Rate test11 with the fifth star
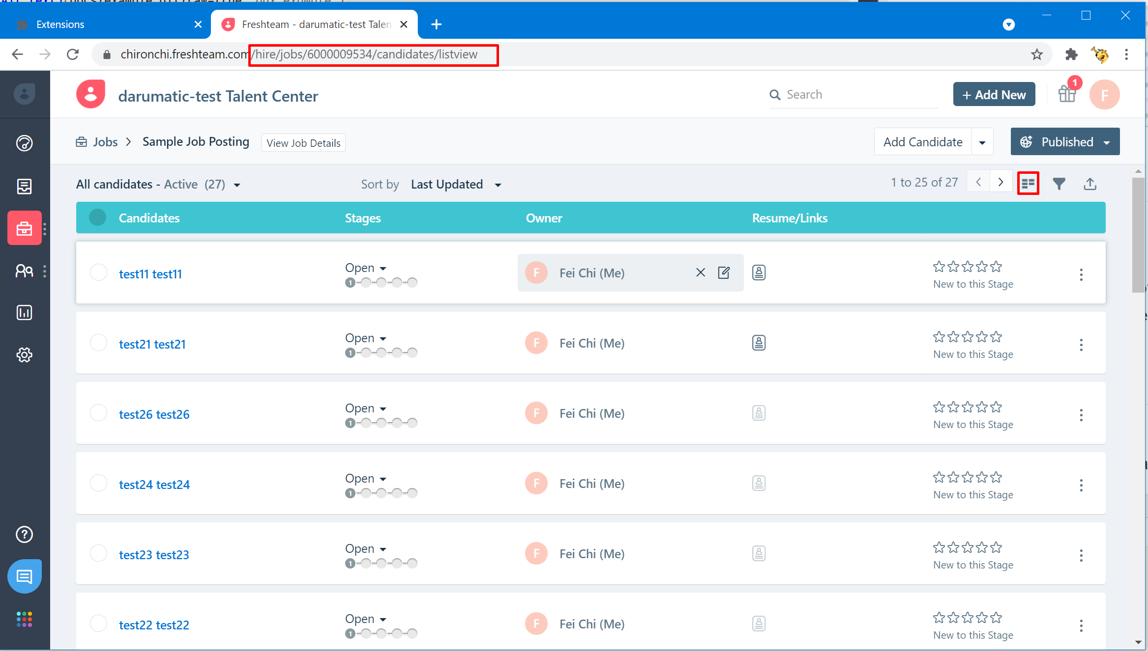 click(996, 267)
